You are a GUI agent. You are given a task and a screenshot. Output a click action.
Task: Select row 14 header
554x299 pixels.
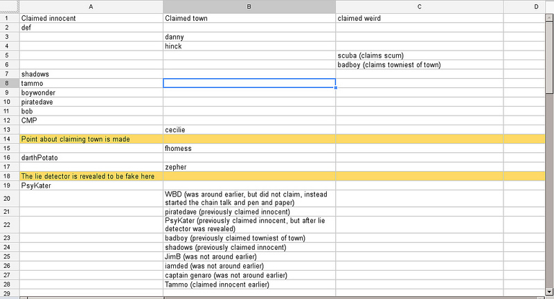10,138
